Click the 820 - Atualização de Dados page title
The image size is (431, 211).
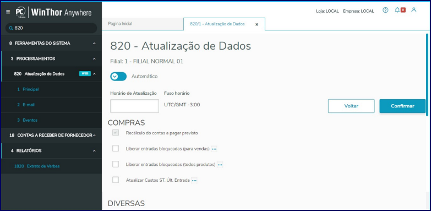click(181, 46)
